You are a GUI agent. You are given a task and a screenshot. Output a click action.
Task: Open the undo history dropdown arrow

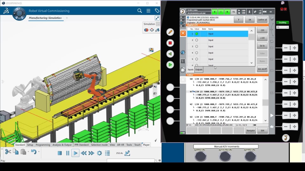point(39,152)
